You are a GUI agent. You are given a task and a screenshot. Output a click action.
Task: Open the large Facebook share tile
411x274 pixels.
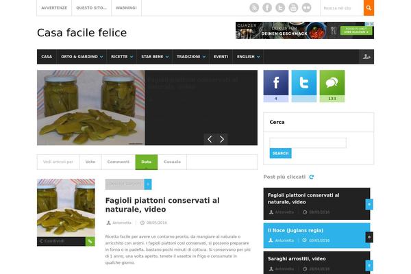[x=276, y=86]
